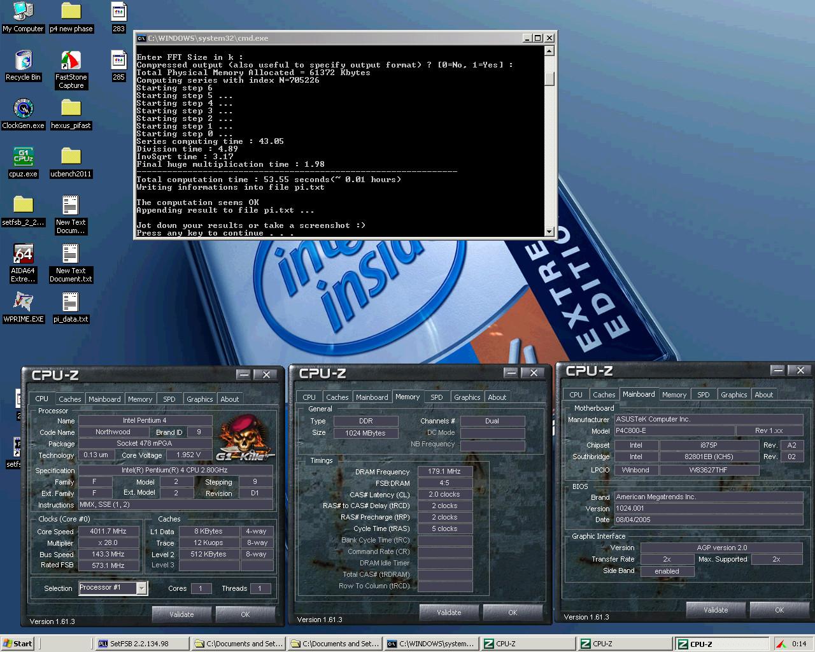Click the Side Band field 'enabled'
815x652 pixels.
pos(667,571)
